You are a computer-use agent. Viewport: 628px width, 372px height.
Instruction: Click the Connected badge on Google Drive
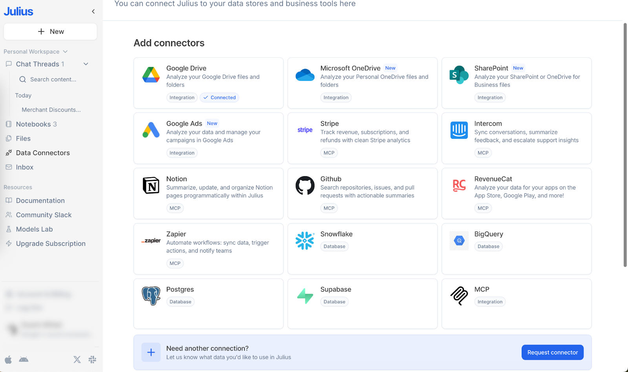[219, 98]
